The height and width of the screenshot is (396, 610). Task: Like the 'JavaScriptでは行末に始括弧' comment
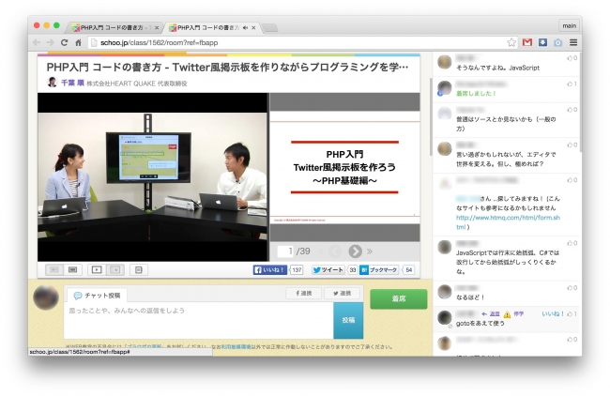(x=572, y=243)
